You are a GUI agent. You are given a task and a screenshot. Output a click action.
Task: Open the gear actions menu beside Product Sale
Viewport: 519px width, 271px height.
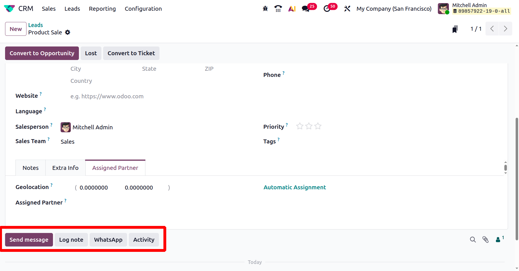pyautogui.click(x=68, y=32)
